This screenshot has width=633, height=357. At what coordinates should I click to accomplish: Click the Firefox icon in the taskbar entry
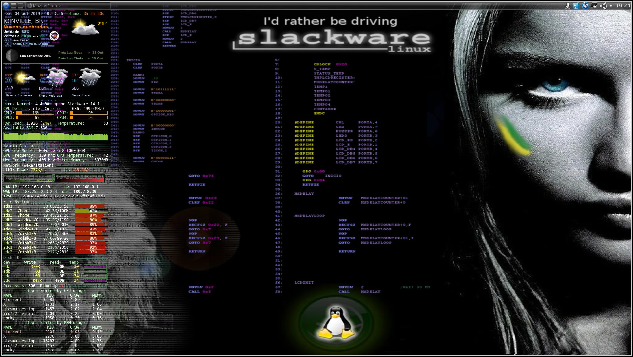[29, 6]
